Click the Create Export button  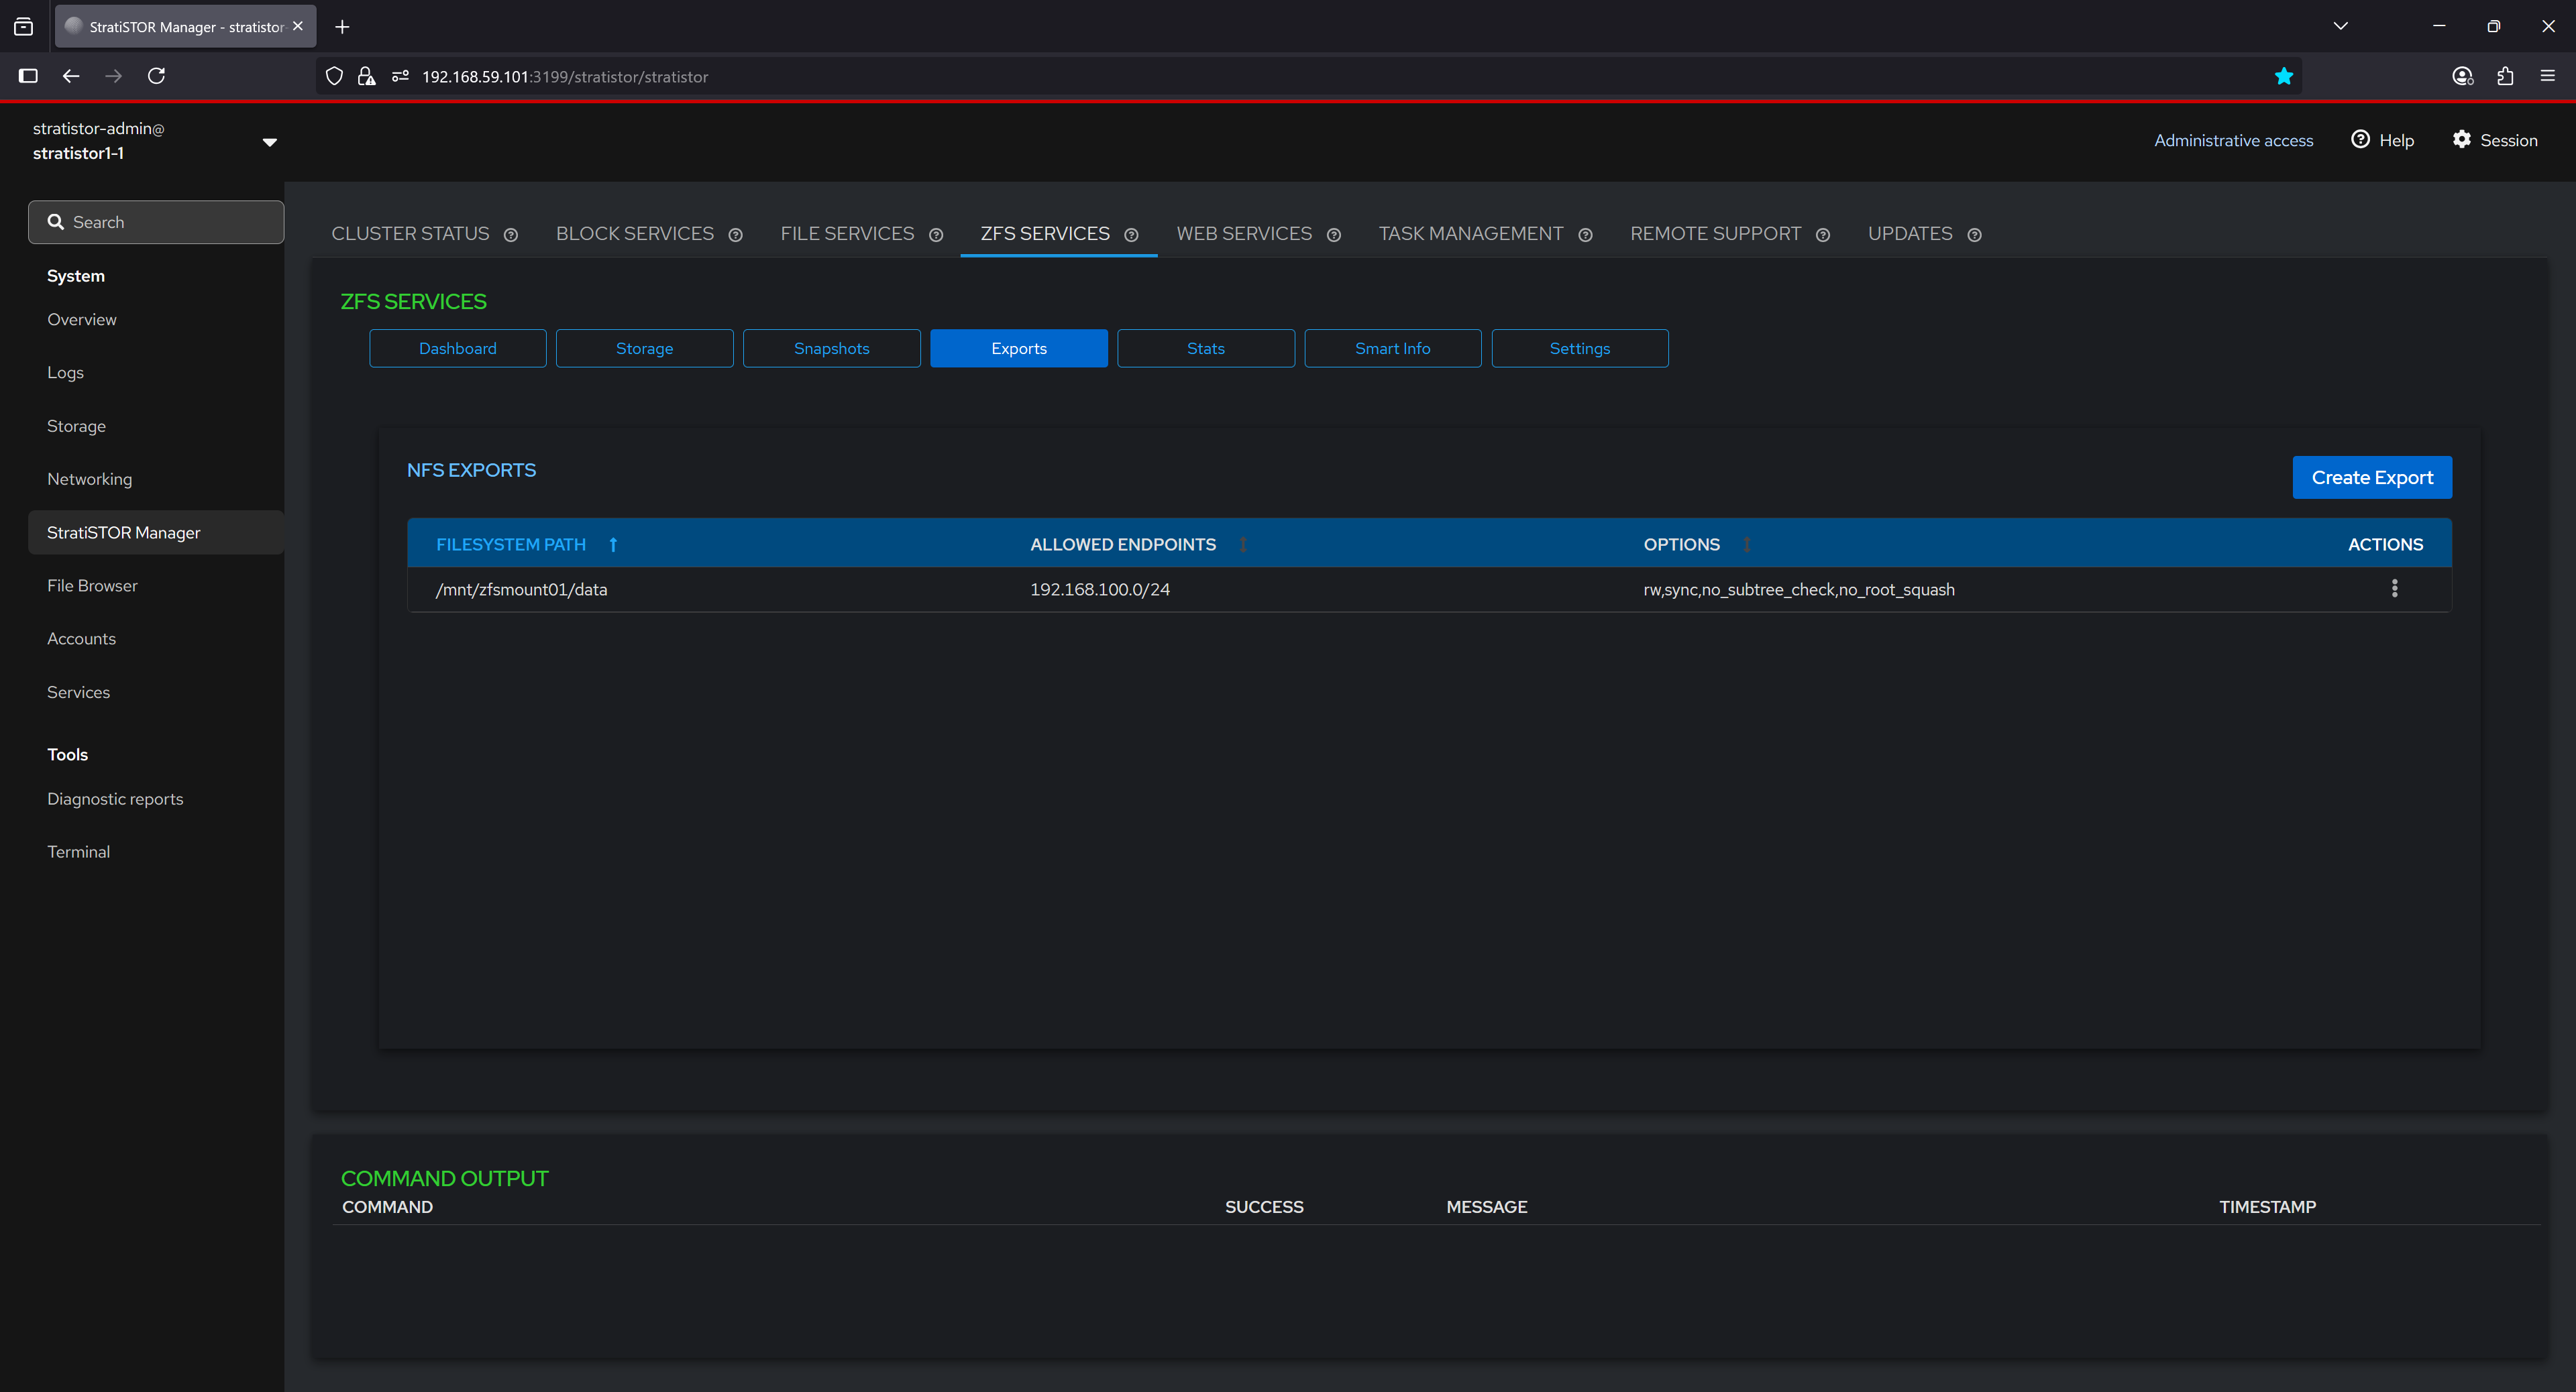2371,477
